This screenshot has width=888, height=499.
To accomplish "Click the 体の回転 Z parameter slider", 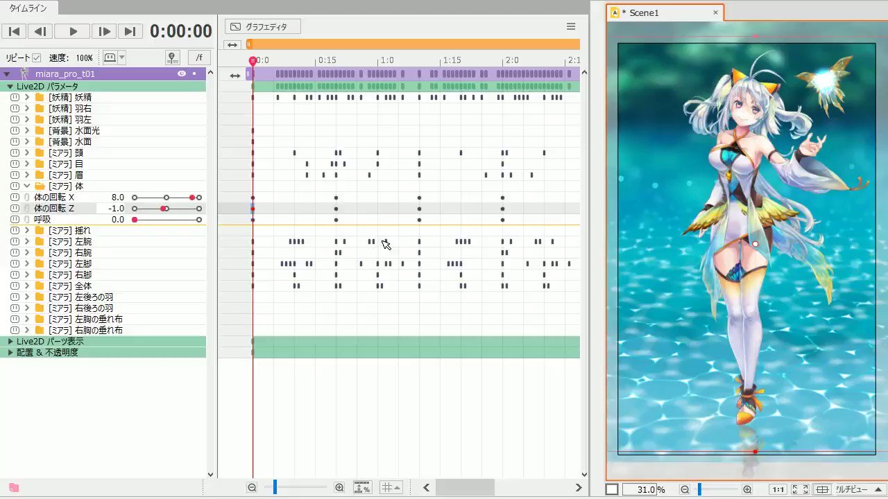I will [x=166, y=209].
